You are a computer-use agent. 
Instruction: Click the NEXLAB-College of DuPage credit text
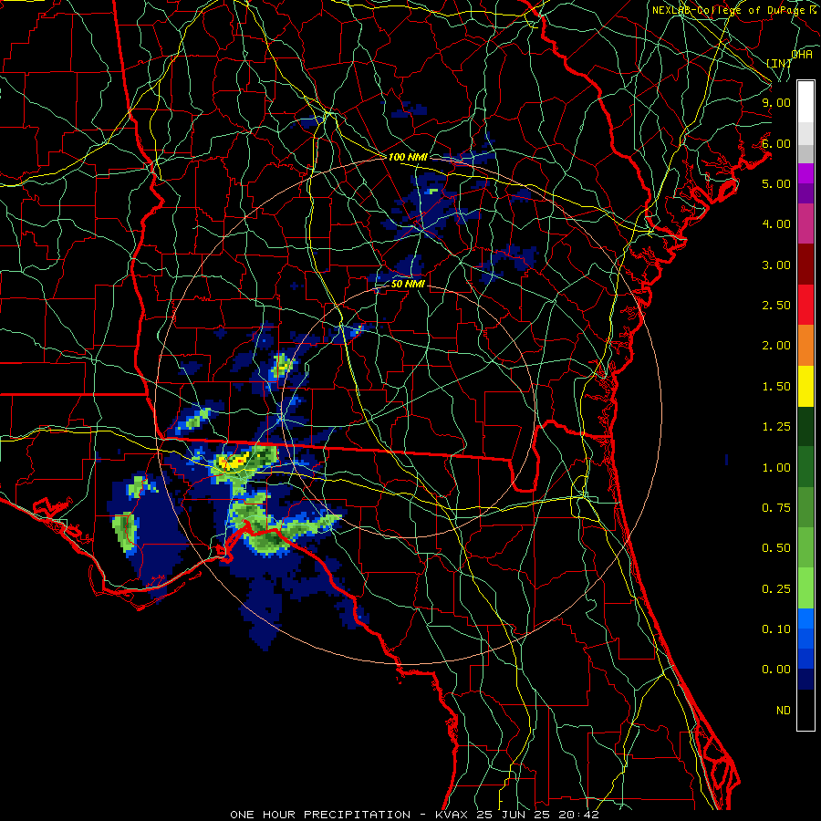point(732,10)
